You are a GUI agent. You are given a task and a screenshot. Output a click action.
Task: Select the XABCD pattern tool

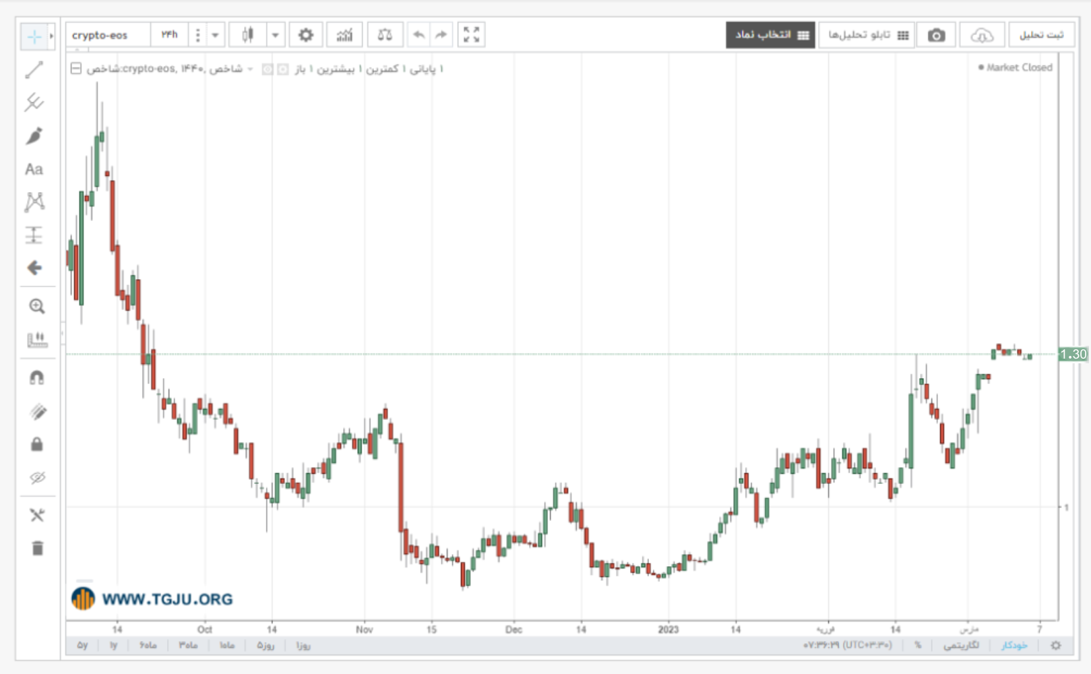click(34, 202)
